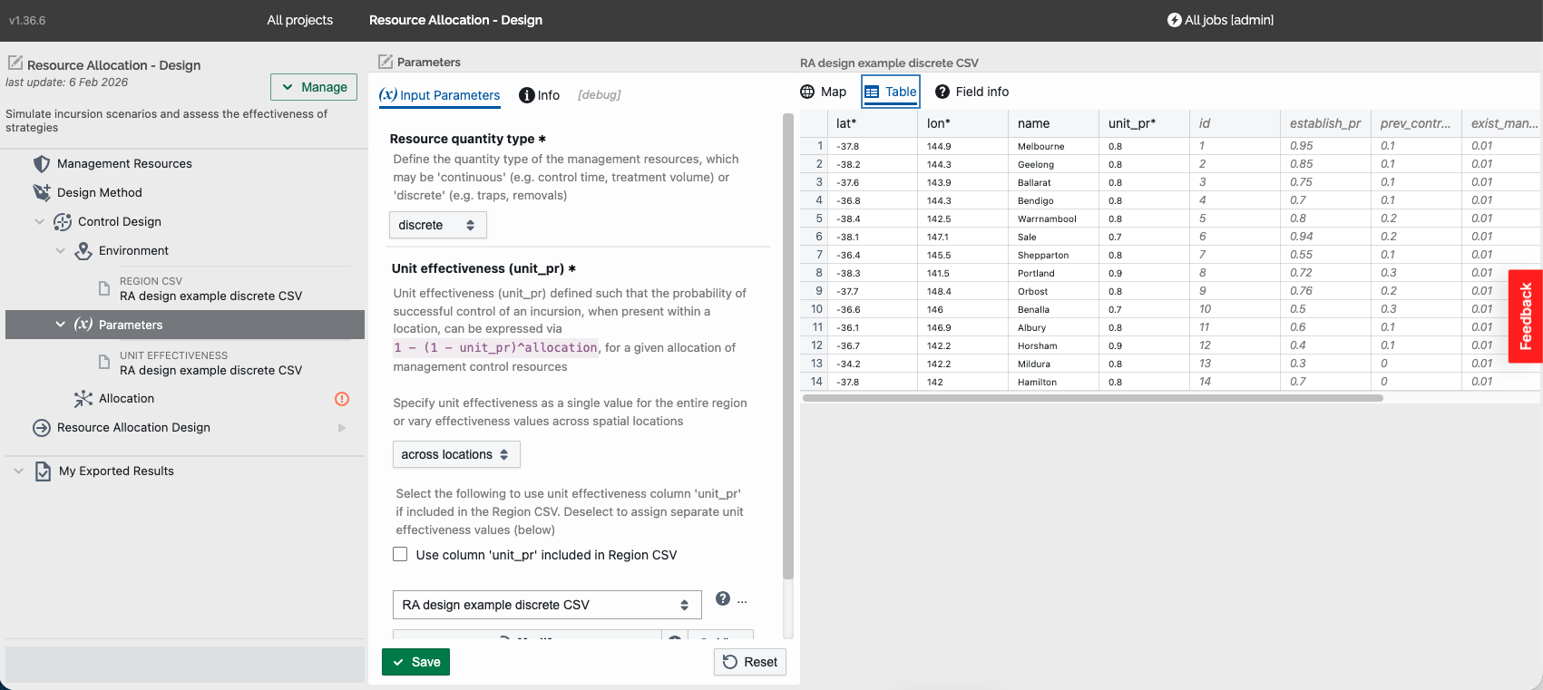This screenshot has height=690, width=1543.
Task: Switch to the Map view tab
Action: click(x=824, y=92)
